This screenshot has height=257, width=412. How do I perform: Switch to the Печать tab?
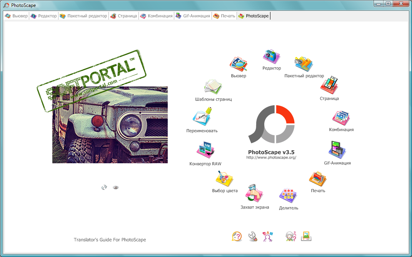[x=224, y=16]
